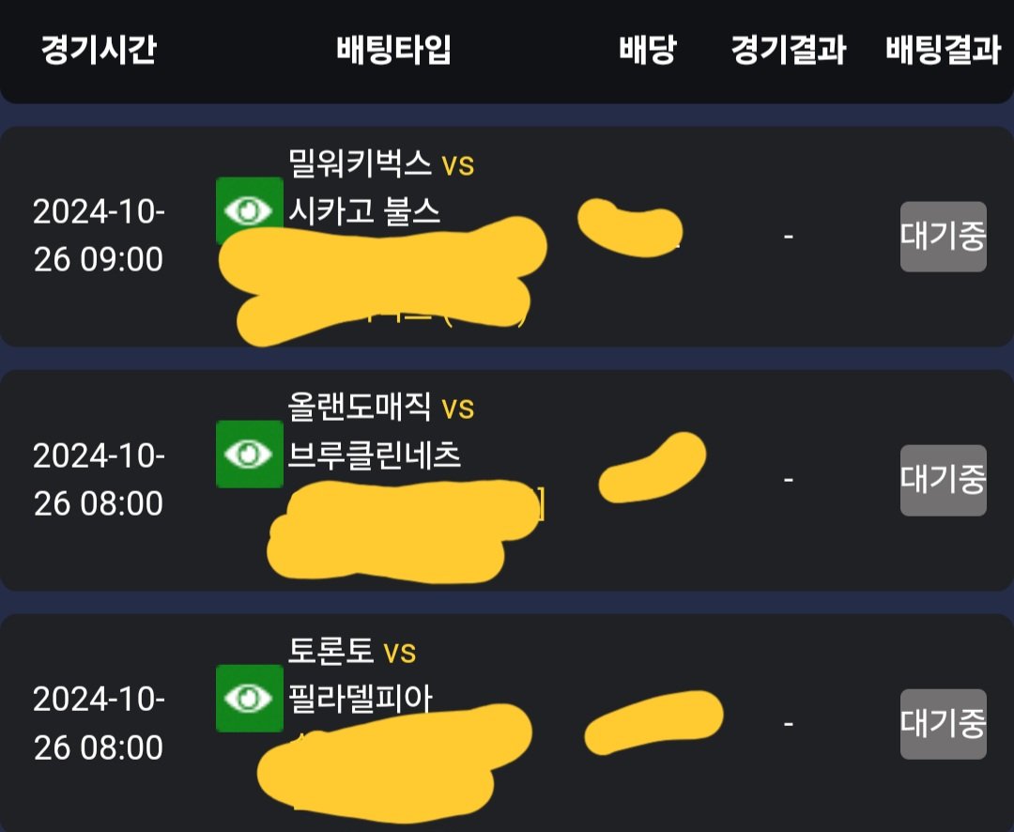This screenshot has height=832, width=1014.
Task: Click the match time in 올랜도매직 row
Action: click(x=99, y=480)
